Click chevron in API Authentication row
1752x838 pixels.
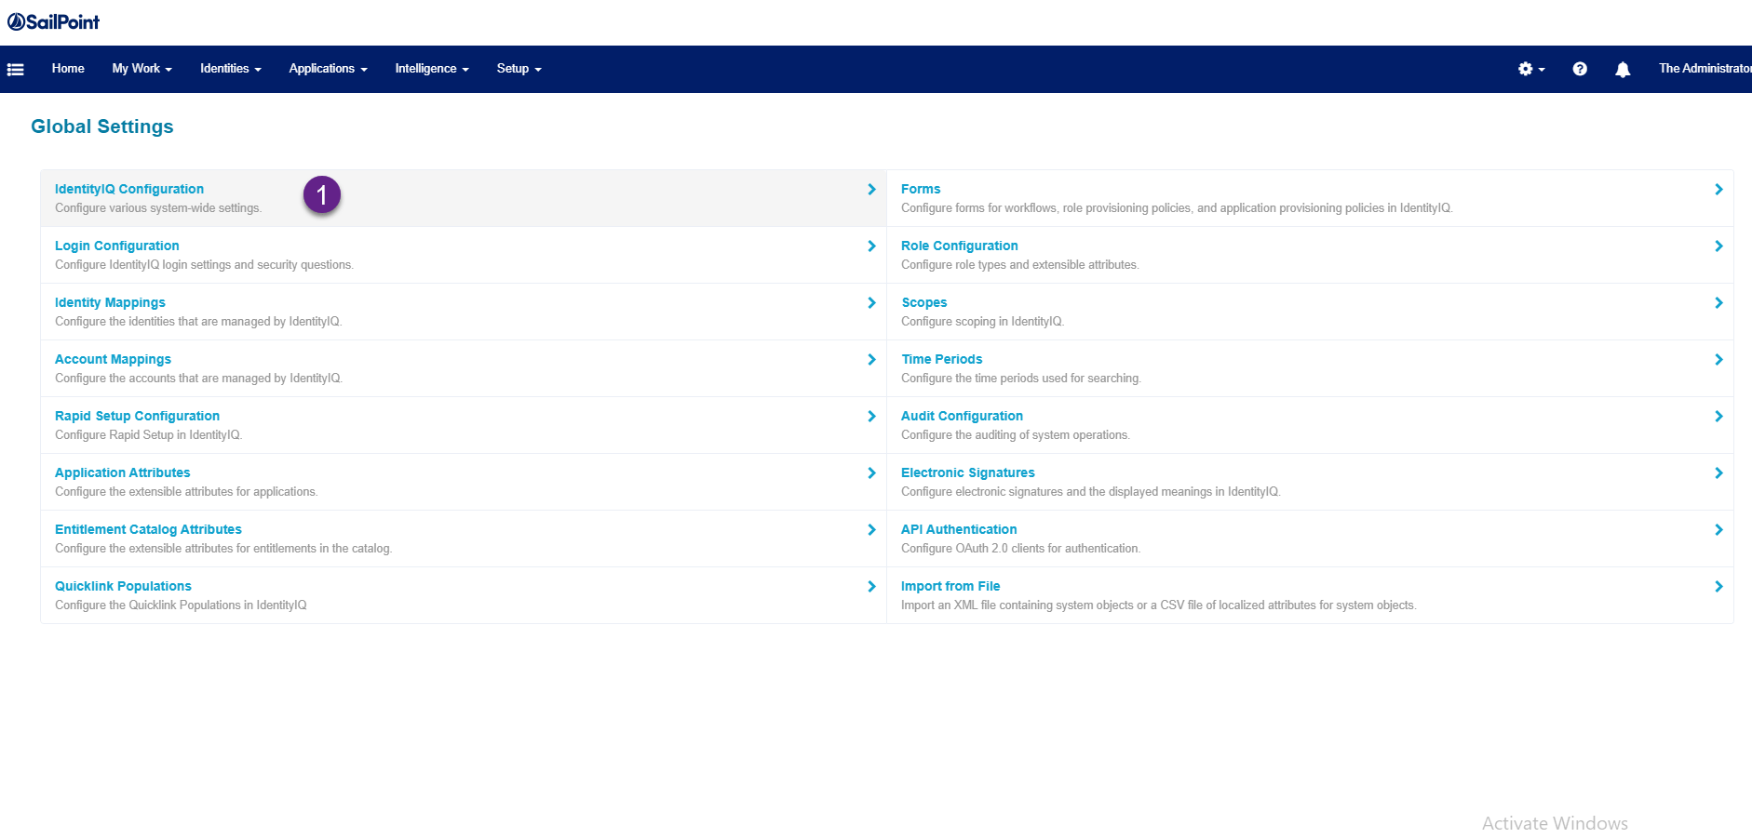pos(1718,530)
